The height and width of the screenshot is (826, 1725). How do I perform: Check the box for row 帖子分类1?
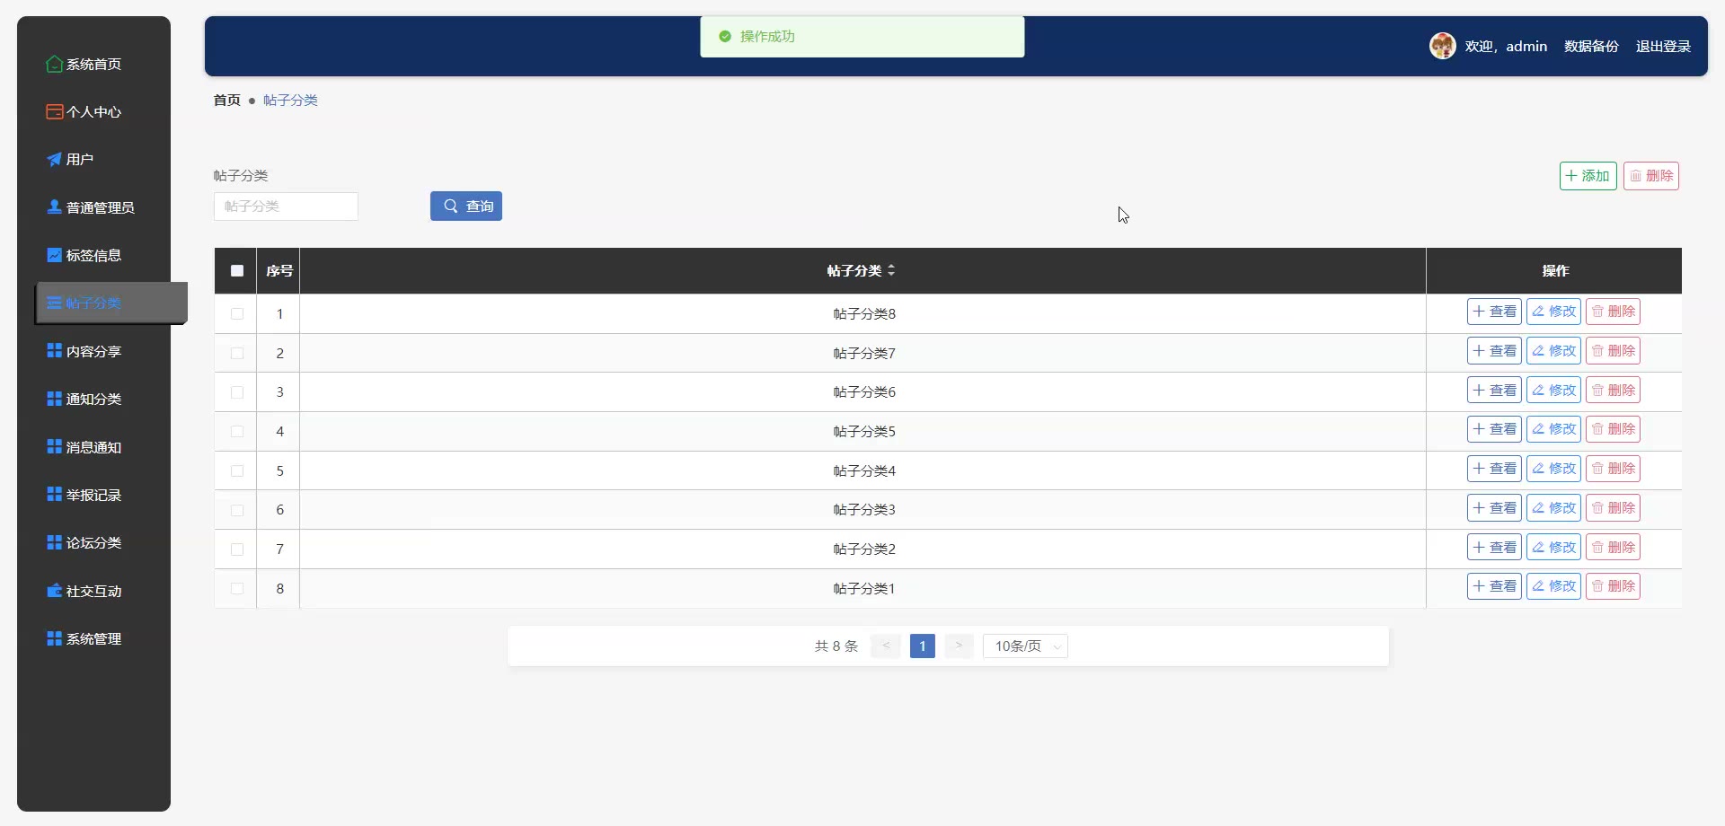coord(237,588)
